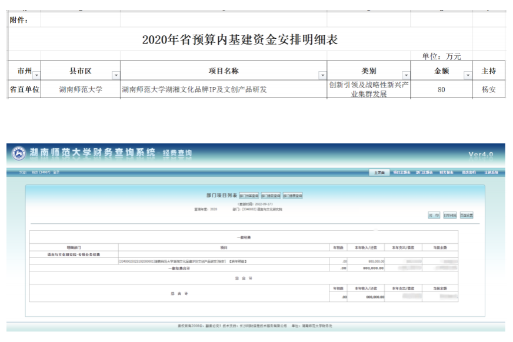Click the 经费查询 header text
The width and height of the screenshot is (513, 342).
point(177,153)
